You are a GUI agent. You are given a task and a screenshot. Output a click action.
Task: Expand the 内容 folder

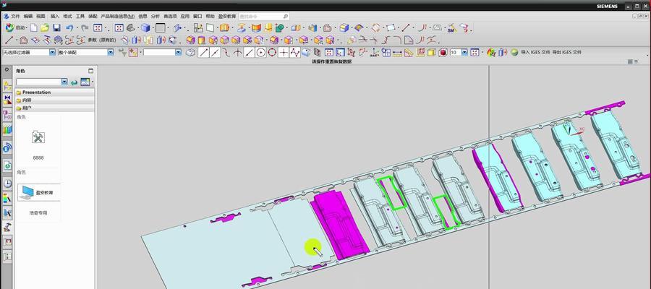click(55, 100)
